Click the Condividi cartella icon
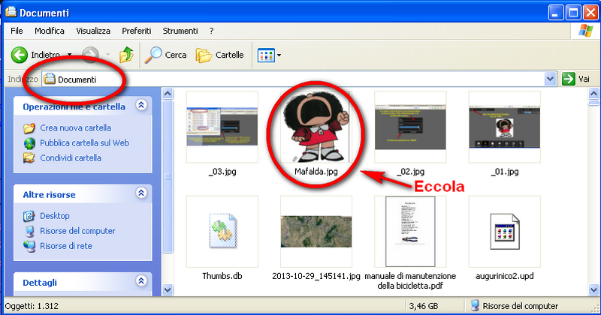Screen dimensions: 601x315 coord(29,157)
